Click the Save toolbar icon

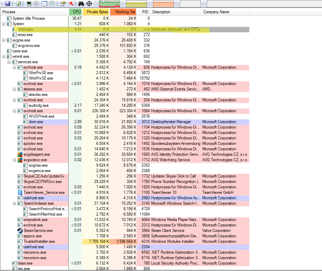[x=8, y=3]
